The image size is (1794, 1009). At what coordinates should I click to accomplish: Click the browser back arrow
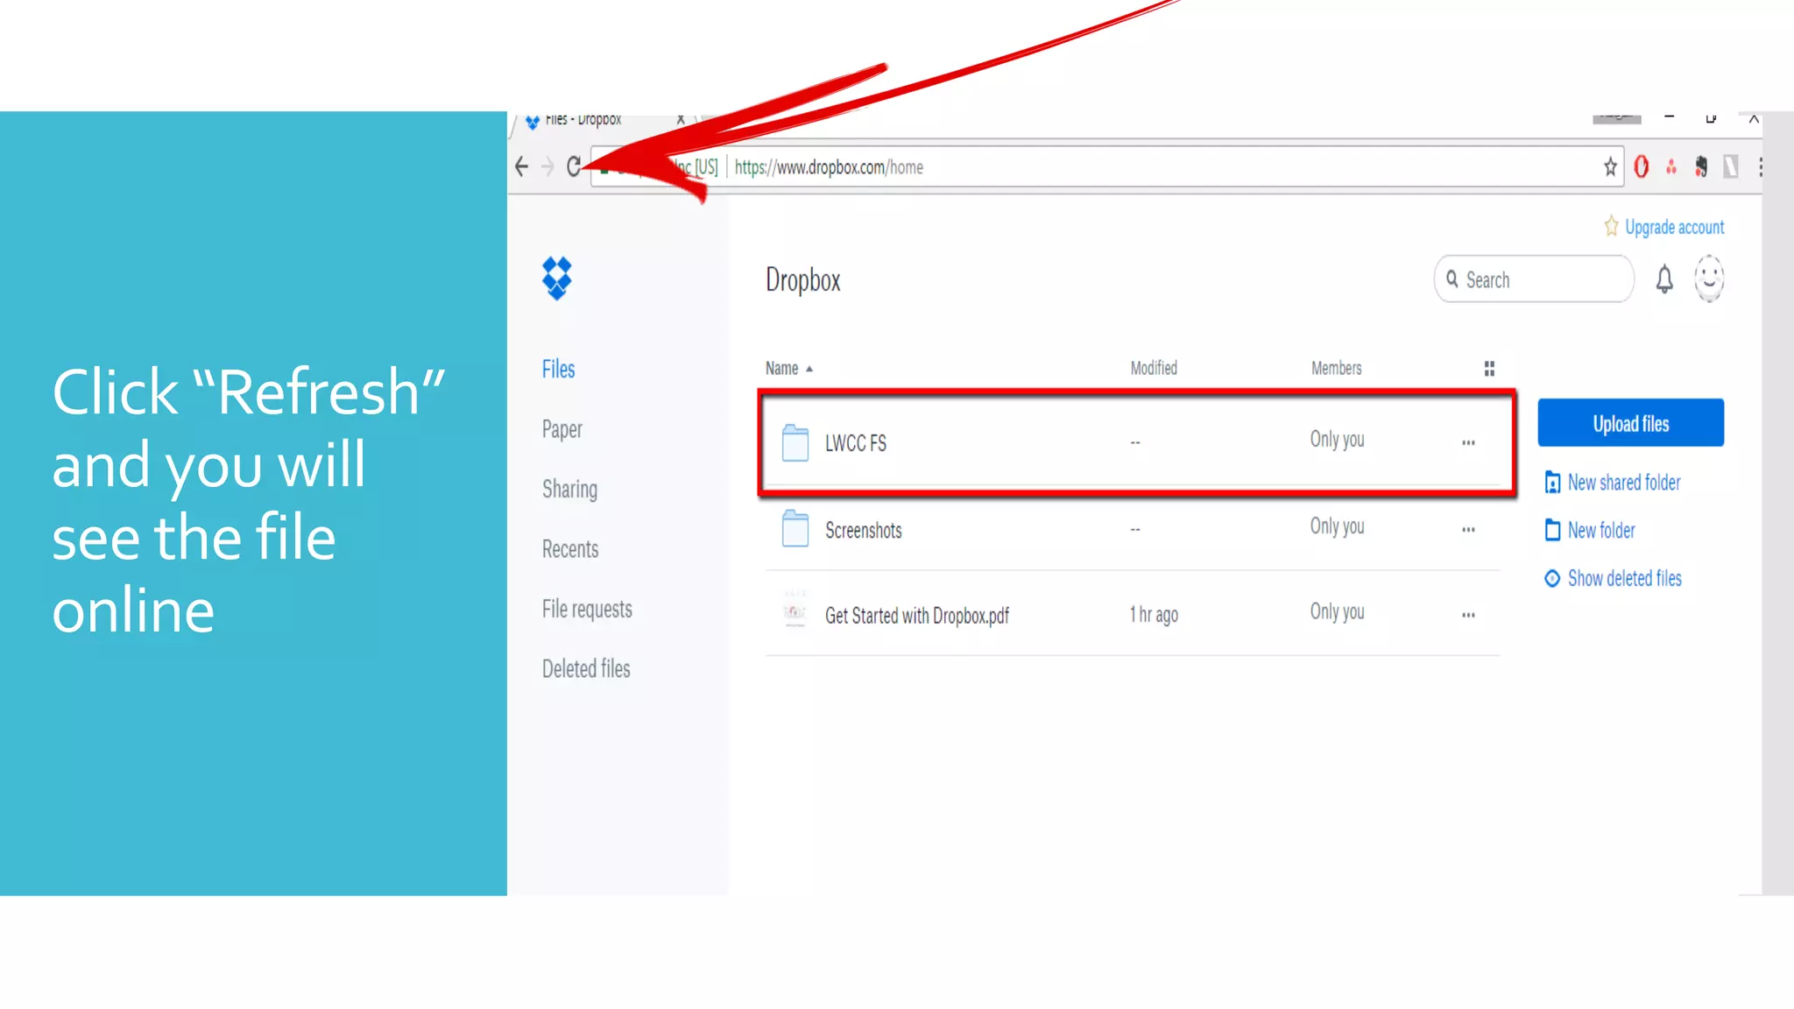pyautogui.click(x=522, y=166)
